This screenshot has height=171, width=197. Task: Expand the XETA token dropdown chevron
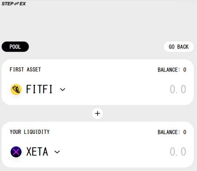coord(57,152)
